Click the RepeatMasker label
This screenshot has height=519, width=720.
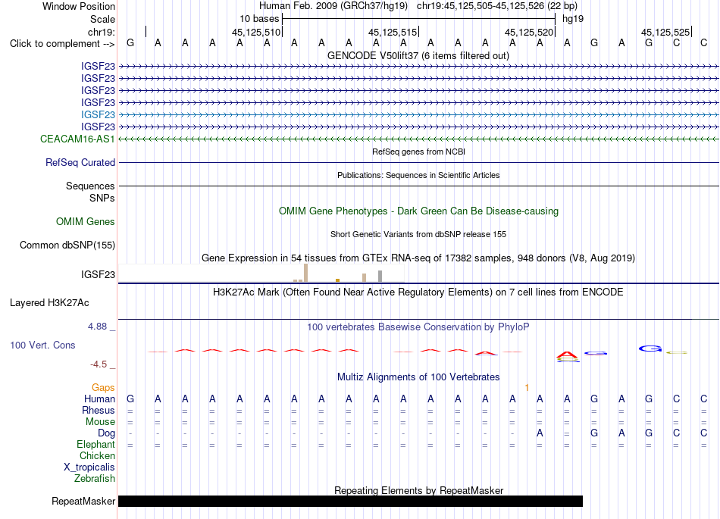click(83, 501)
